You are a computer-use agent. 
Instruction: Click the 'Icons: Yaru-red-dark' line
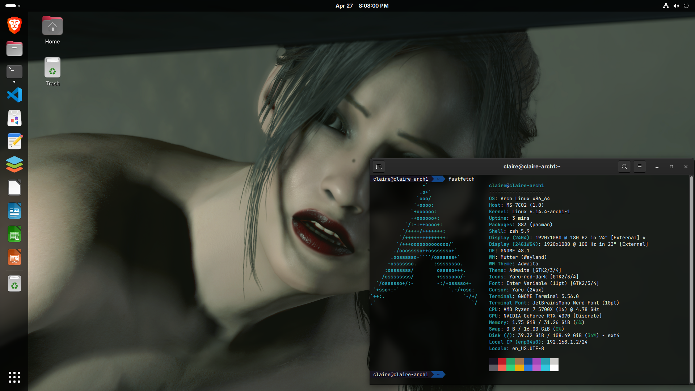click(x=534, y=277)
